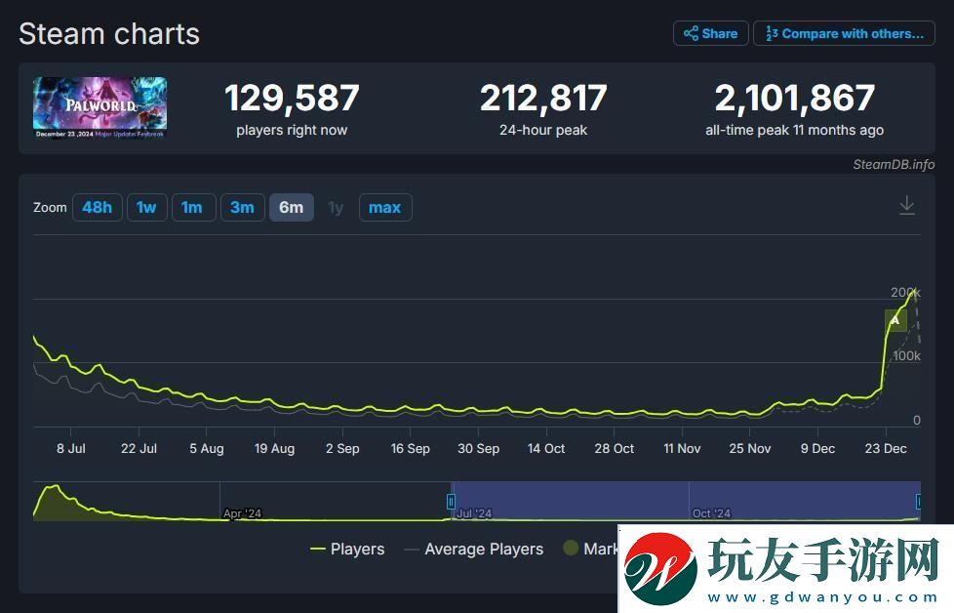Click the 2,101,867 all-time peak figure

click(x=795, y=98)
